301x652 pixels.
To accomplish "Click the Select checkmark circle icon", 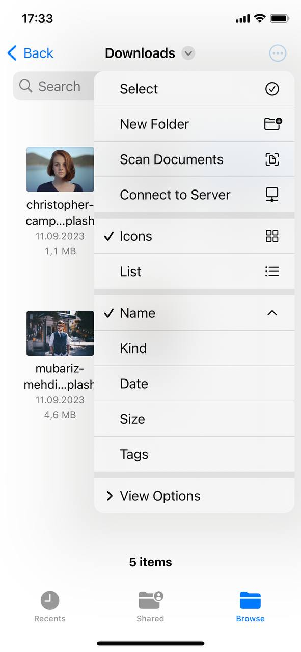I will point(272,89).
